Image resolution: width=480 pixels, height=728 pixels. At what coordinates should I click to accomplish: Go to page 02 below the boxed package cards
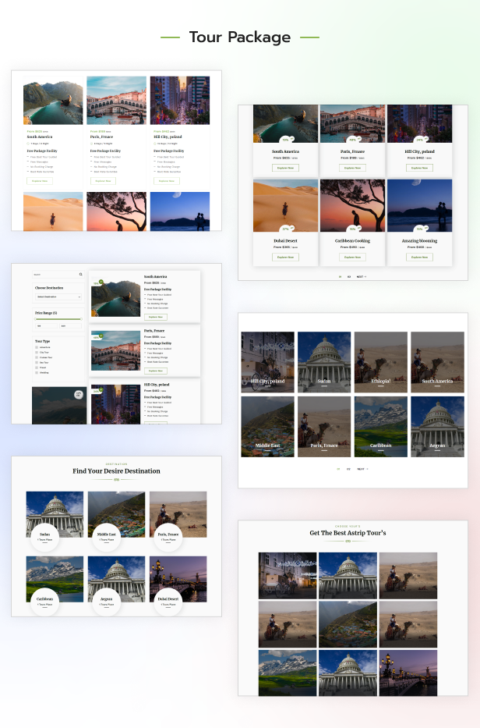point(349,276)
